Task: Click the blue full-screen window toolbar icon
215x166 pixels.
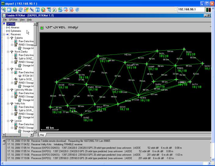Action: pyautogui.click(x=9, y=9)
